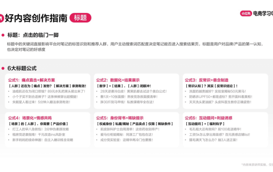Click example 失眠星人看过来

[41, 102]
